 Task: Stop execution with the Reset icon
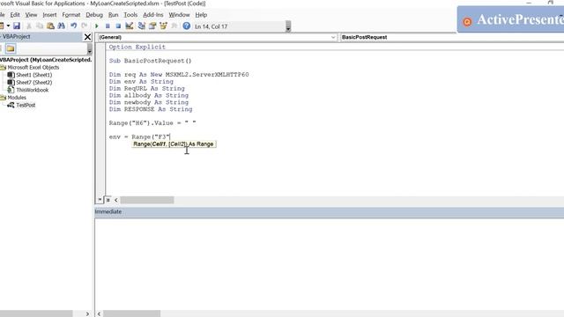coord(118,26)
